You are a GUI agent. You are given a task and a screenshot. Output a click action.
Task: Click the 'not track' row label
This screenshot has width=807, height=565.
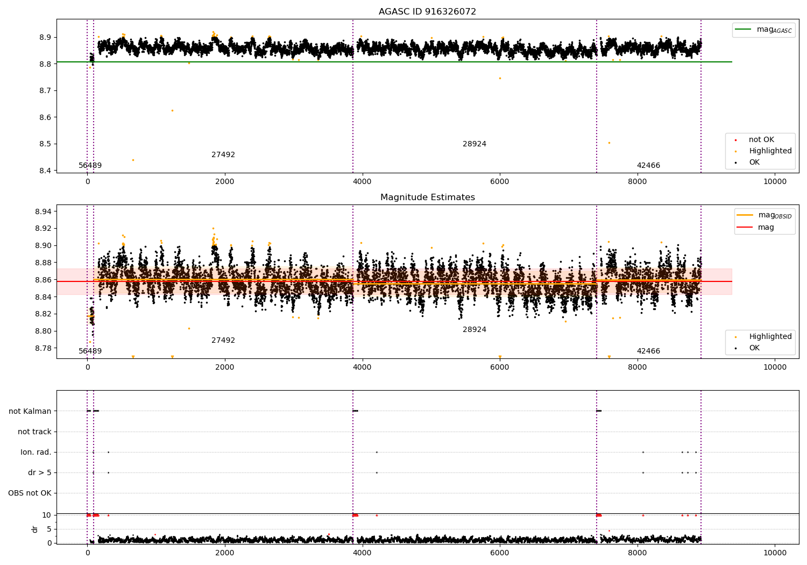pyautogui.click(x=34, y=432)
